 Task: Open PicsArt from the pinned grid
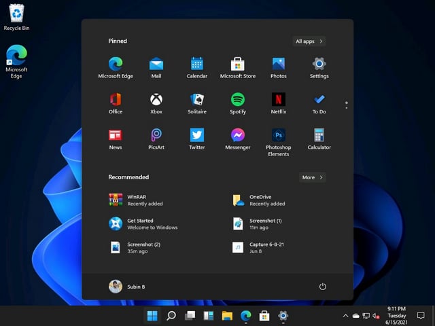[x=156, y=139]
